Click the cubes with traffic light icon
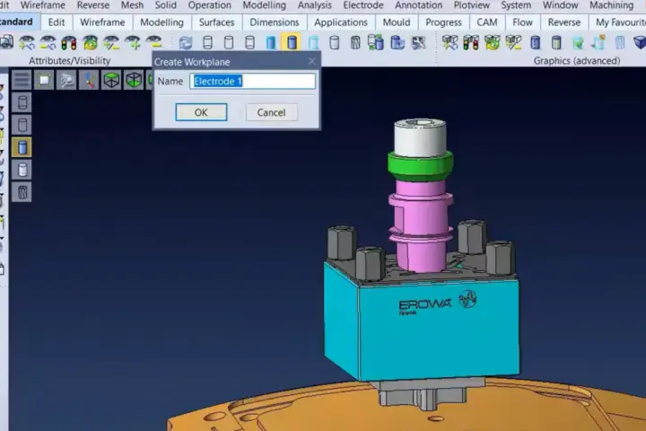Viewport: 646px width, 431px height. pyautogui.click(x=471, y=42)
